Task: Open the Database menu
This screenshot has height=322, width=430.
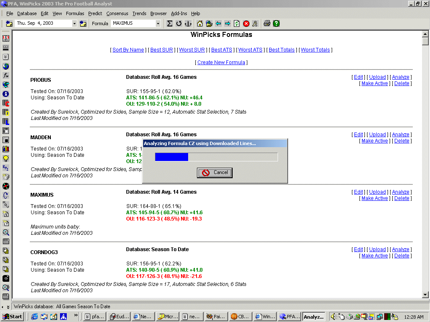Action: point(27,13)
